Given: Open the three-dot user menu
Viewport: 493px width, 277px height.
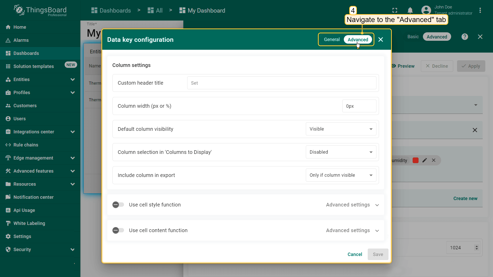Looking at the screenshot, I should click(480, 11).
